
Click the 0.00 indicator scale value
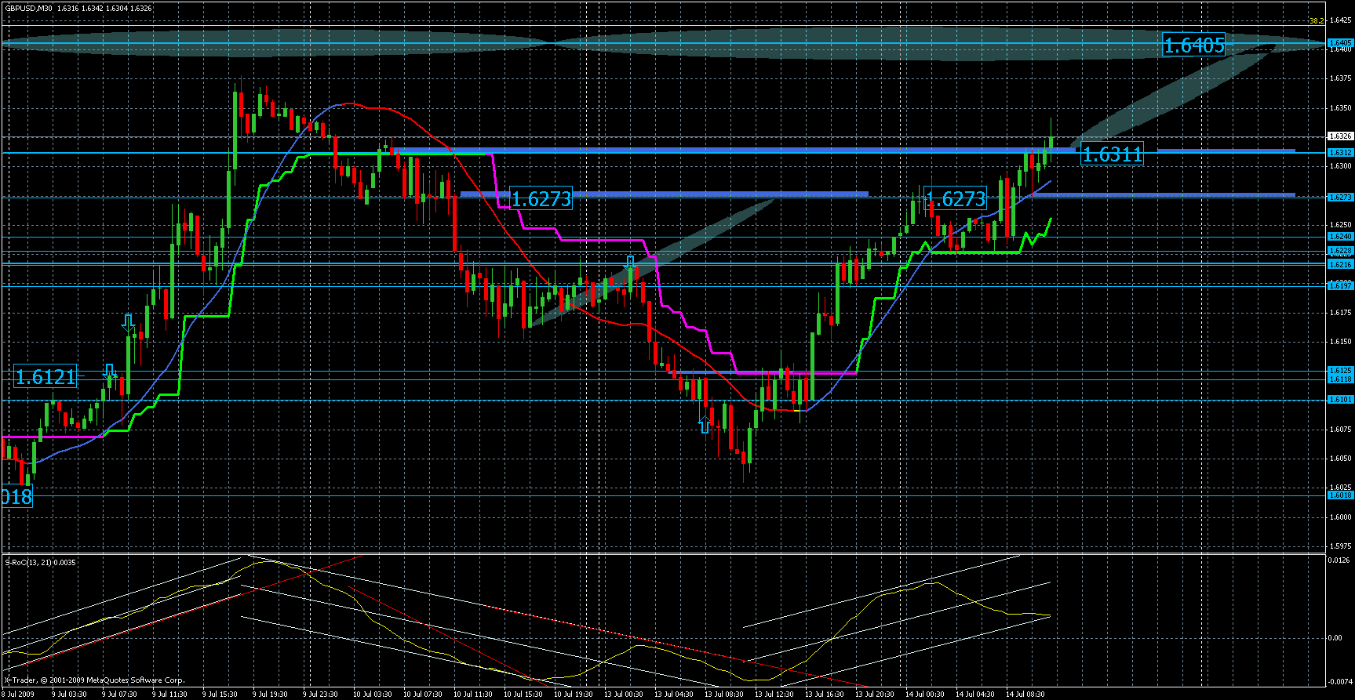pyautogui.click(x=1335, y=638)
